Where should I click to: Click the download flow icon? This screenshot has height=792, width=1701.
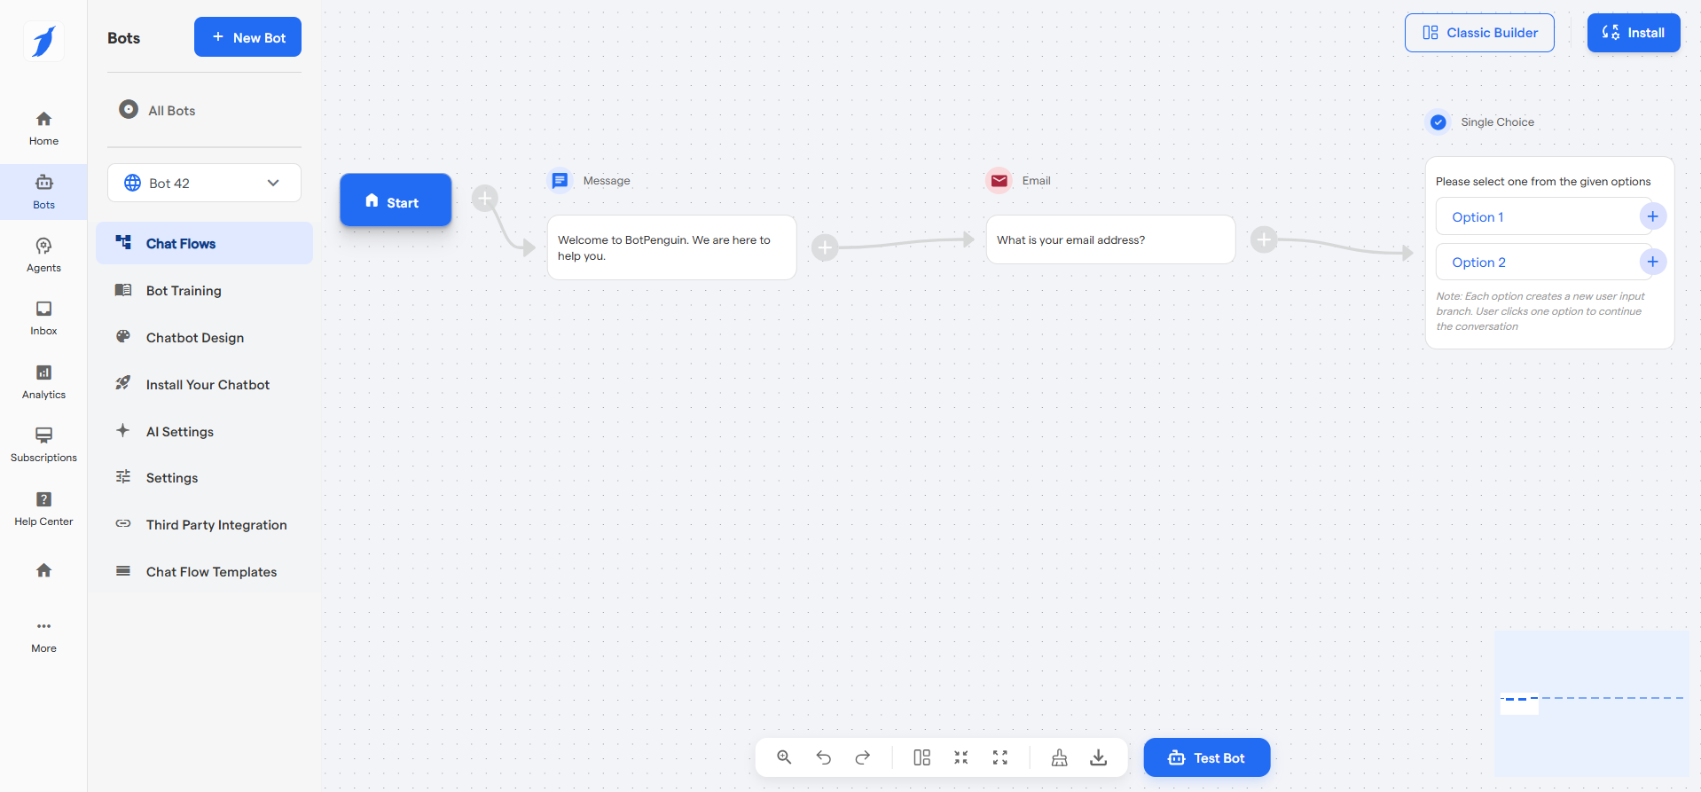(1098, 757)
